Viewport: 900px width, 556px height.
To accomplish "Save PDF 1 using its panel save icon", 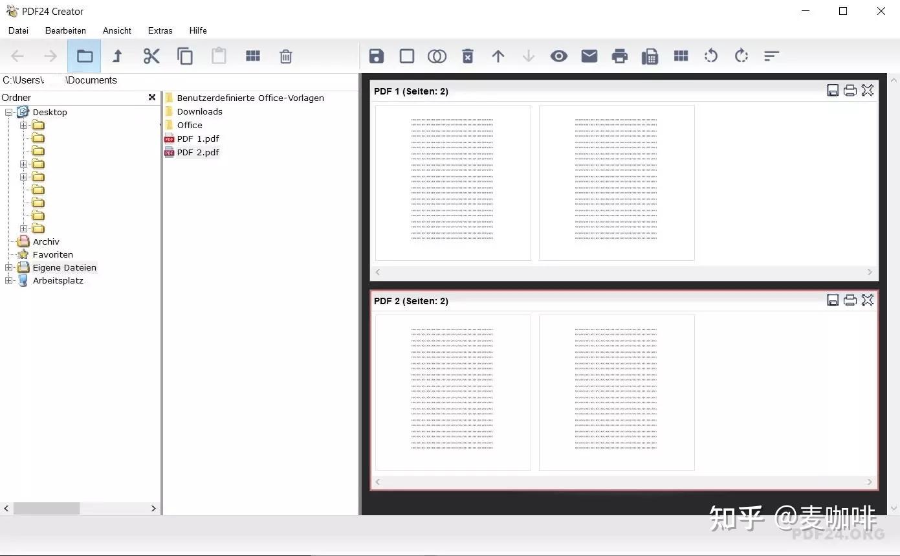I will pyautogui.click(x=833, y=91).
